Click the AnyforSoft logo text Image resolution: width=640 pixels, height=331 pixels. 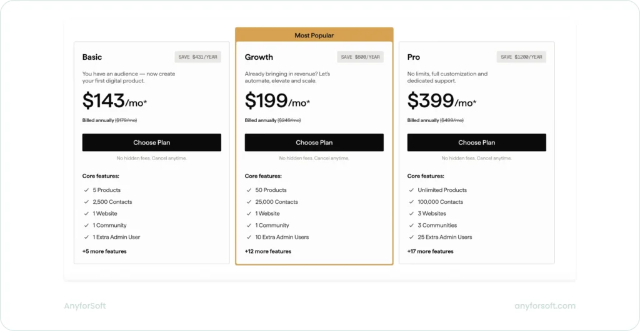pyautogui.click(x=85, y=306)
